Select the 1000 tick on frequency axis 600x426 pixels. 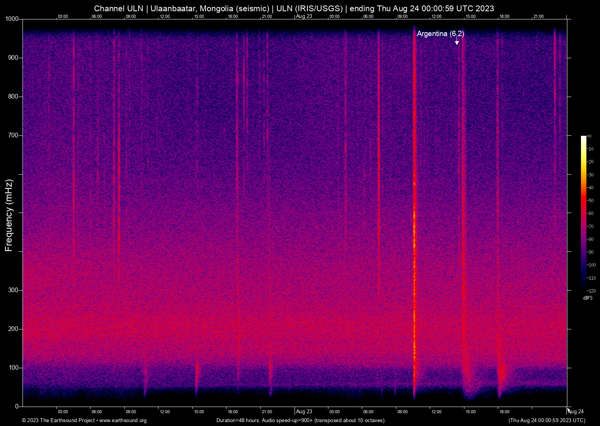coord(12,19)
